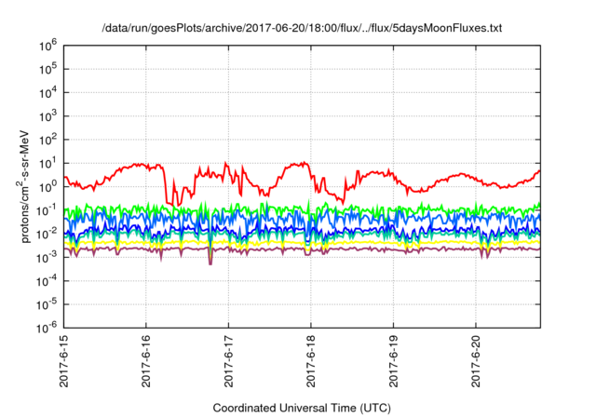Click the '2017-6-20' date tick label
596x417 pixels.
476,361
